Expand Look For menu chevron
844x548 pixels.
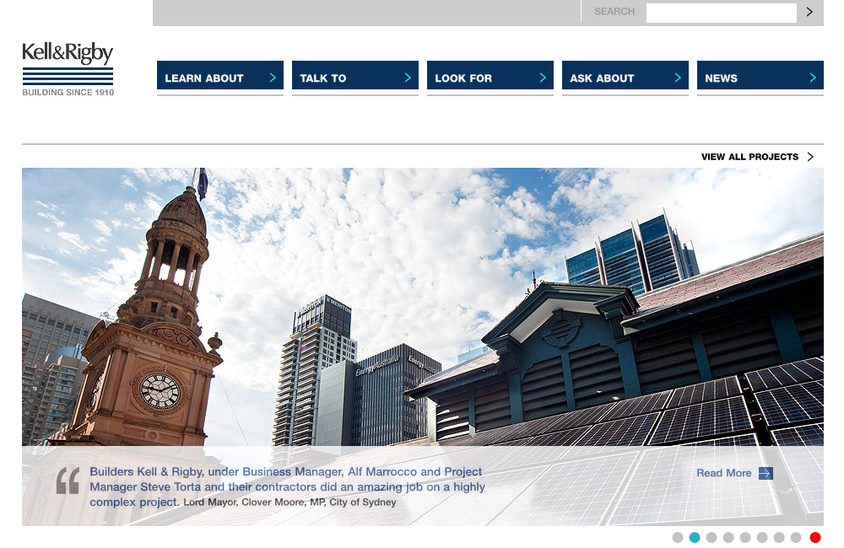[x=543, y=78]
